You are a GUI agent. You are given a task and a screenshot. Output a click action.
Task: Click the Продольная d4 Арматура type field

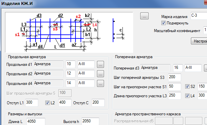tap(48, 83)
